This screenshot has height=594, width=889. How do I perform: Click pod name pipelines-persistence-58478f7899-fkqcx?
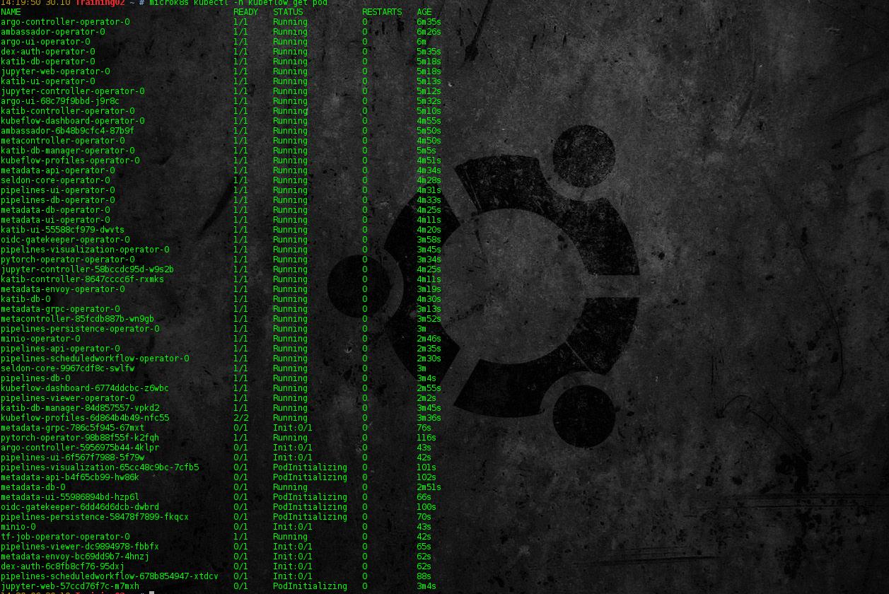[x=95, y=517]
